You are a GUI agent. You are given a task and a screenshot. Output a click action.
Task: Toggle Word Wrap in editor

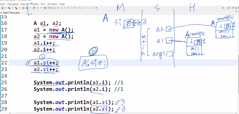[x=51, y=8]
